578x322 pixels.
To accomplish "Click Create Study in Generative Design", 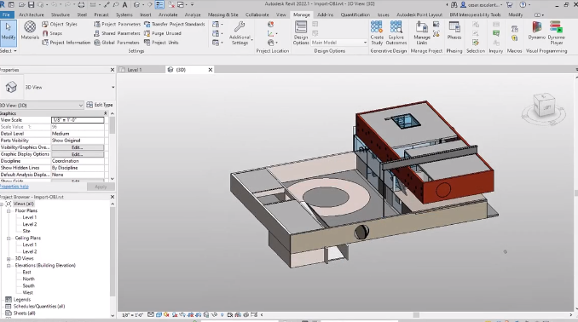I will [x=377, y=32].
